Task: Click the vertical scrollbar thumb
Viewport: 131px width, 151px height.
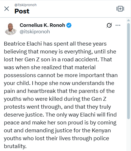Action: [x=128, y=71]
